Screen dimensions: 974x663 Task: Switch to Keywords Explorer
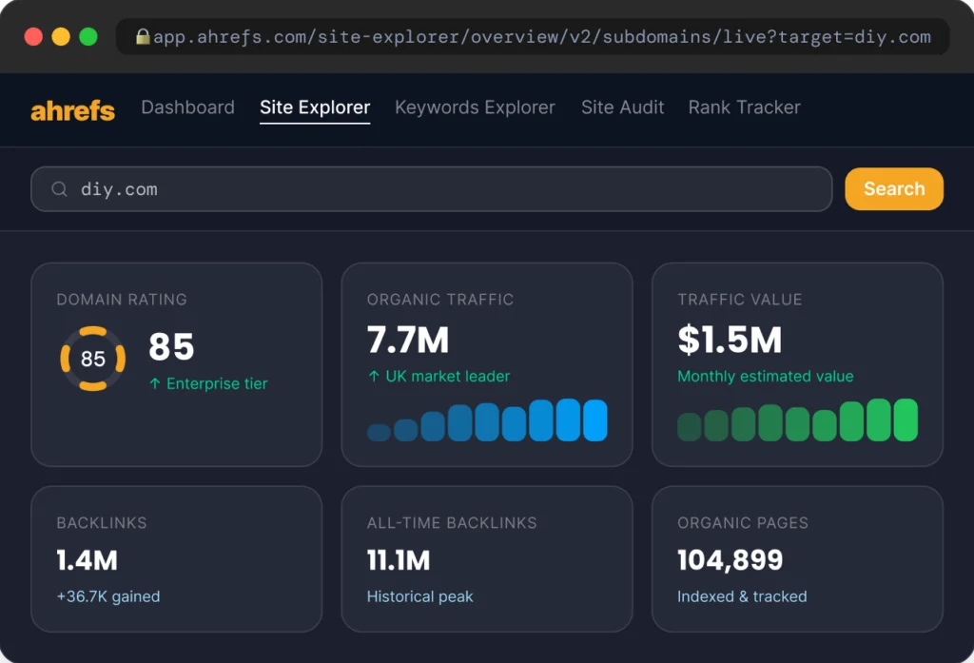(x=475, y=107)
